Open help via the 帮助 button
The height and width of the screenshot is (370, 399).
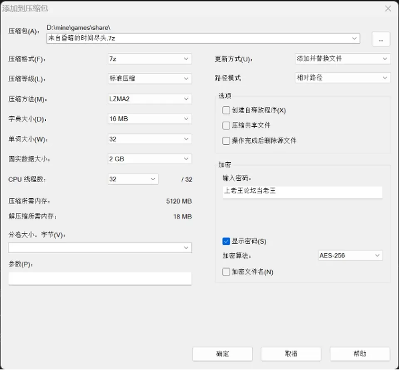click(x=360, y=354)
